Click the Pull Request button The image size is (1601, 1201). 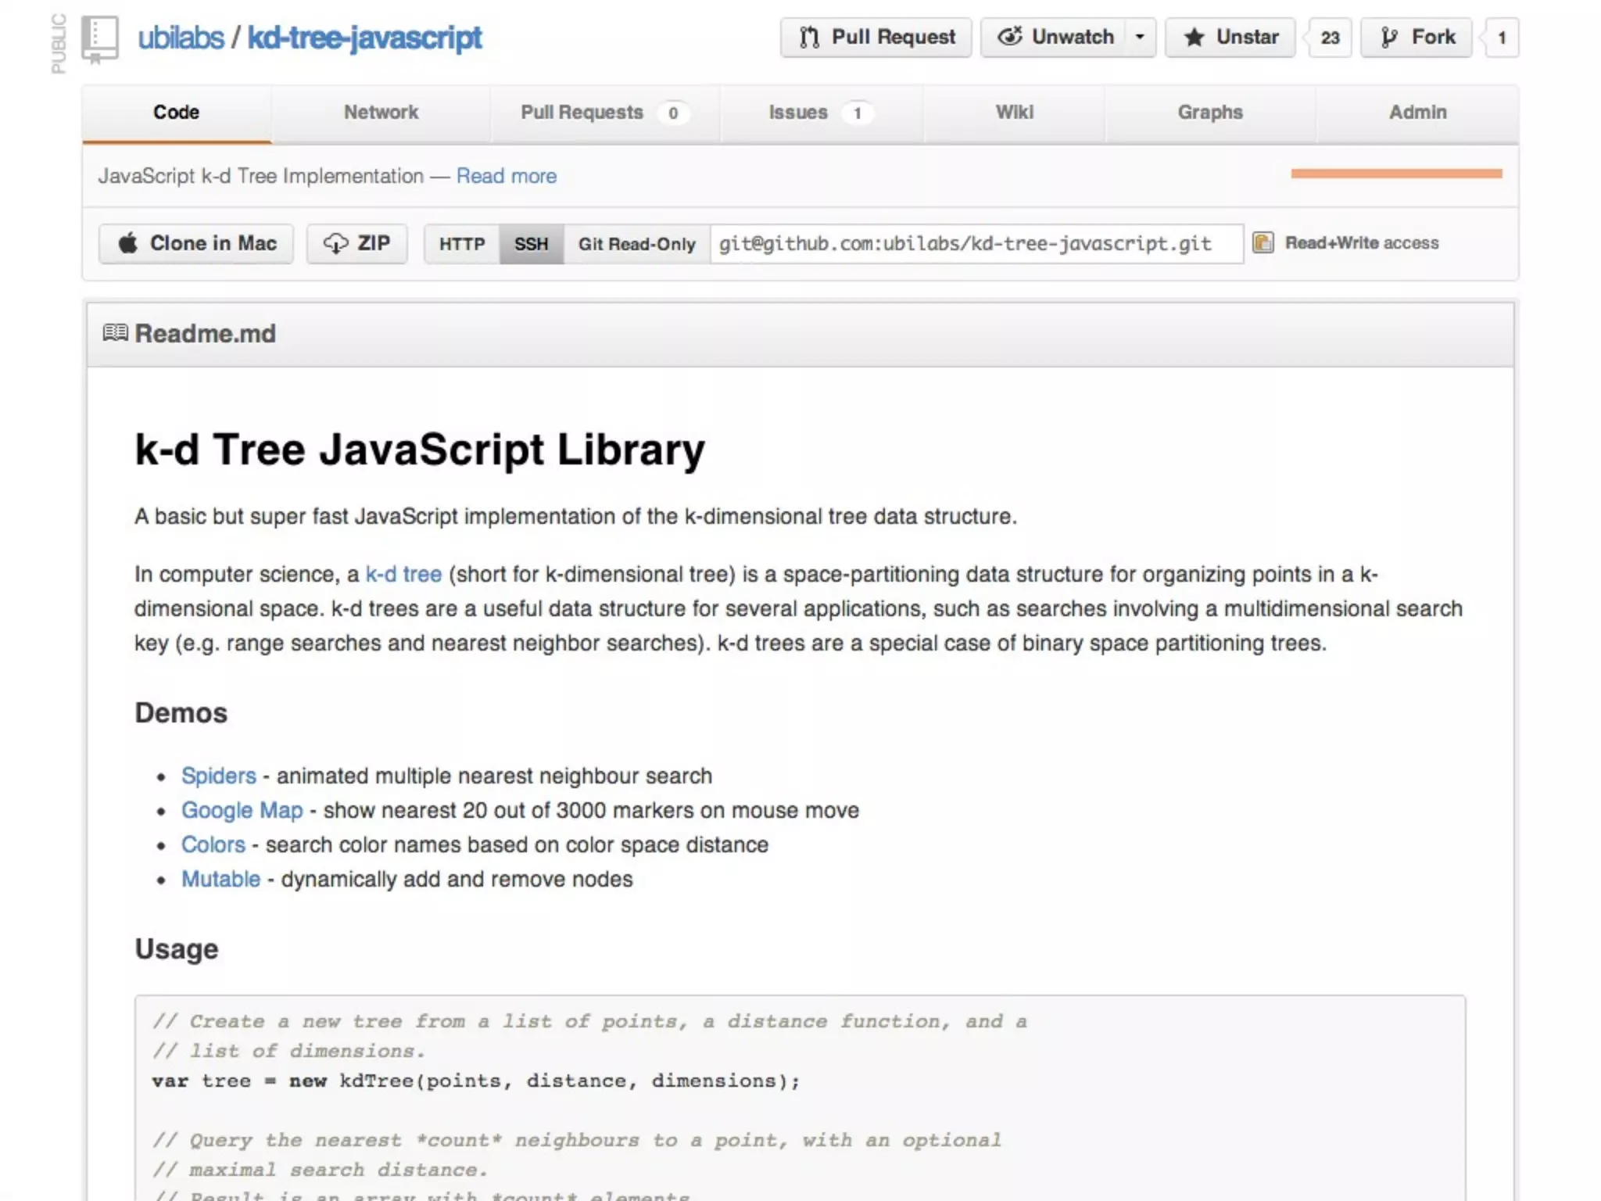tap(876, 38)
